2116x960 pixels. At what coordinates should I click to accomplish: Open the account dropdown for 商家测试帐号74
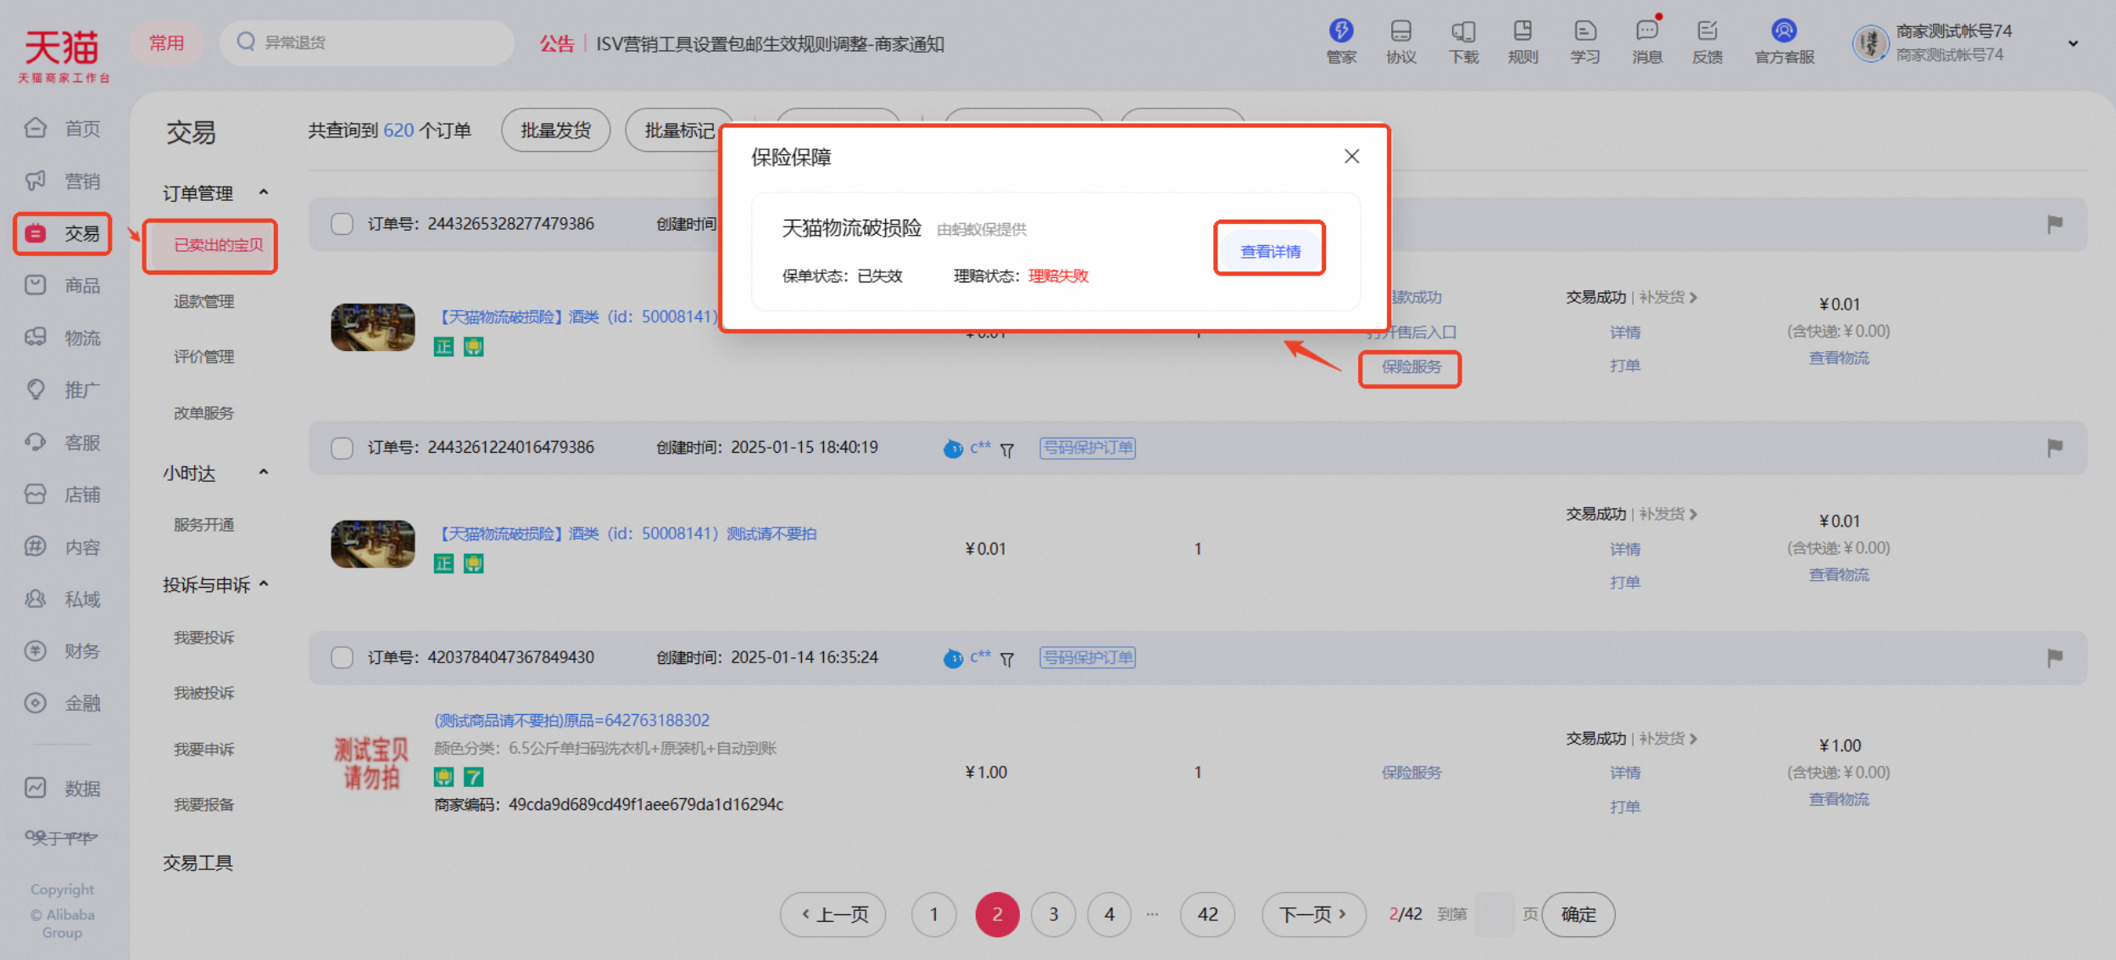pyautogui.click(x=2072, y=43)
